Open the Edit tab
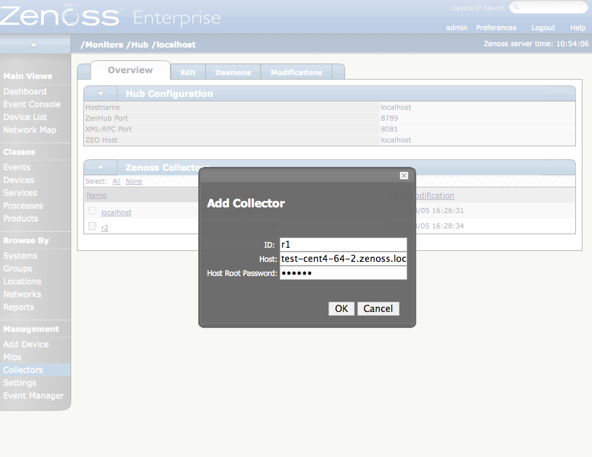The width and height of the screenshot is (592, 457). tap(188, 73)
